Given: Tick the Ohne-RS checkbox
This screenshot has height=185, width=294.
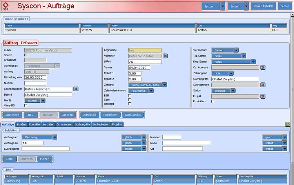Looking at the screenshot, I should click(x=26, y=105).
